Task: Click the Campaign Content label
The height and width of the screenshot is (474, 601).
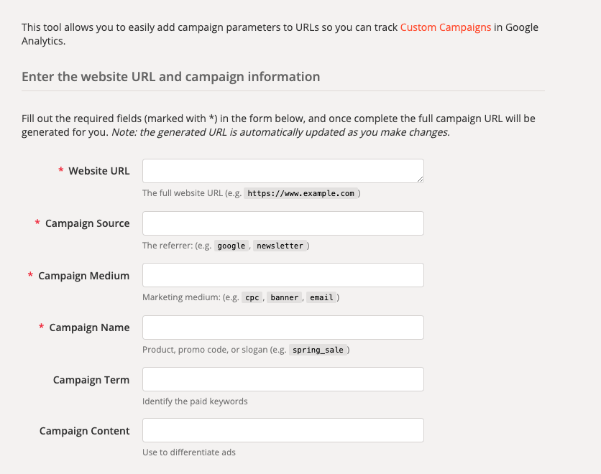Action: [84, 431]
